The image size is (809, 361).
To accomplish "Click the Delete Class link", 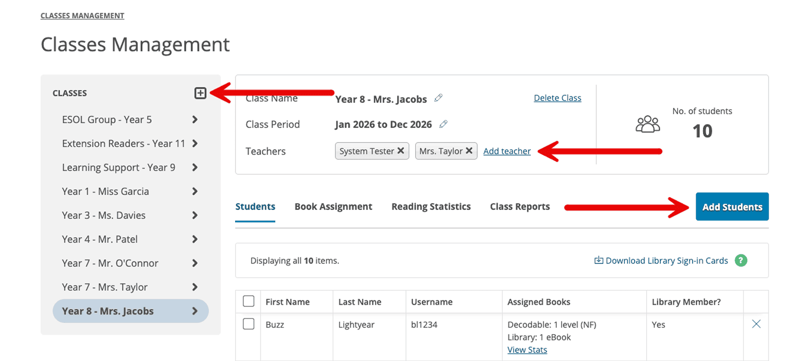I will 557,98.
